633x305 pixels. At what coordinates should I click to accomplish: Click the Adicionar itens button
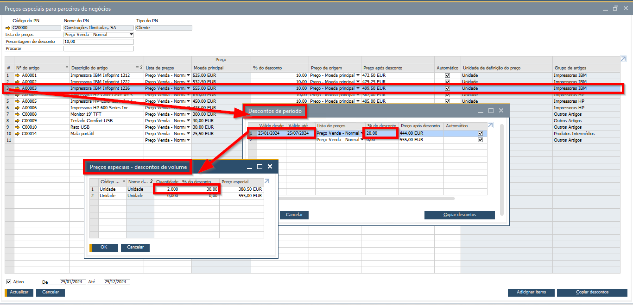click(531, 292)
